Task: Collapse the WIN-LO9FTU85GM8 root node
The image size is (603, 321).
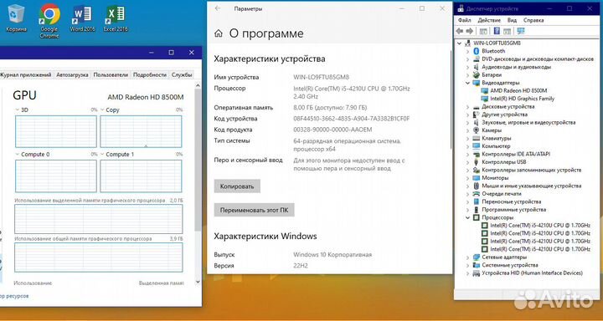Action: pos(459,43)
